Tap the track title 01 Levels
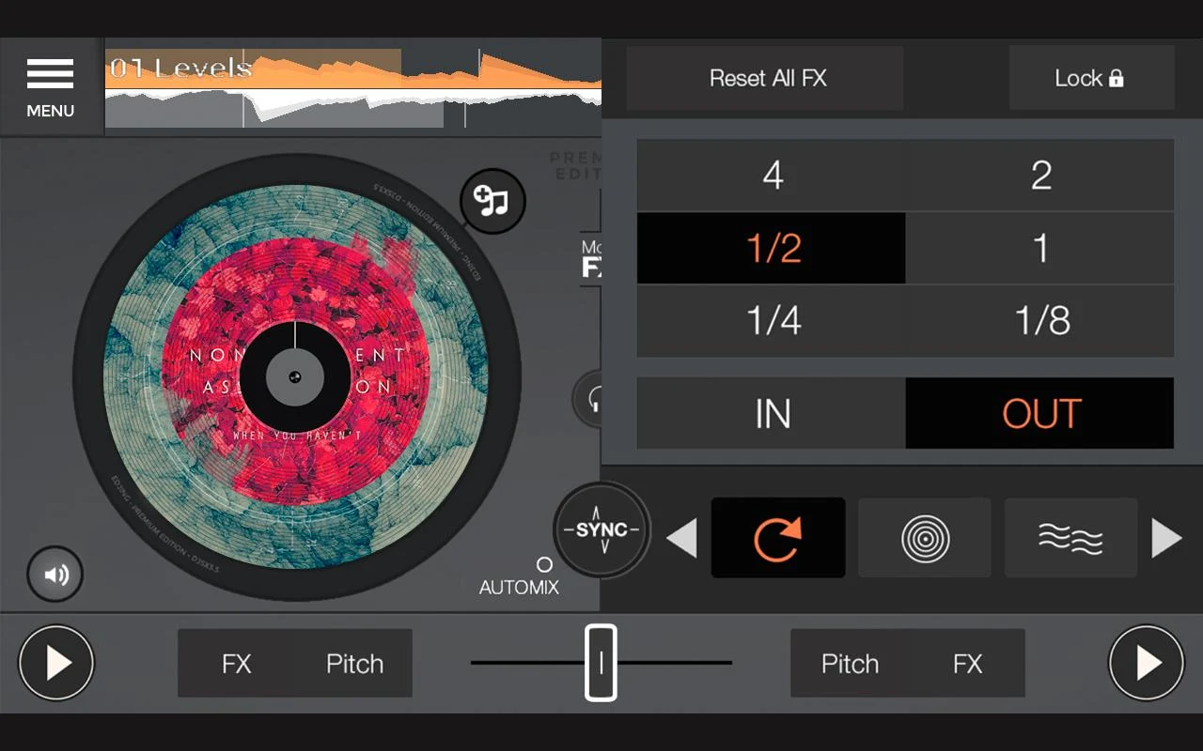The image size is (1203, 751). 180,68
